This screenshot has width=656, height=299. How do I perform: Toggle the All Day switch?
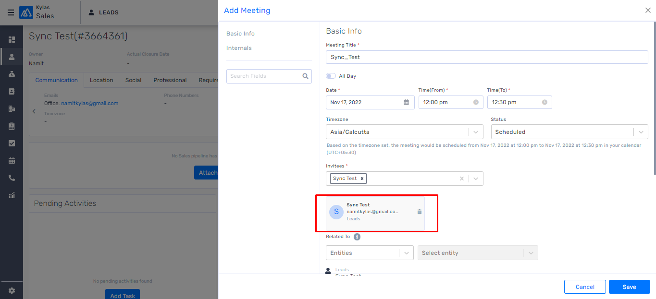(x=331, y=76)
